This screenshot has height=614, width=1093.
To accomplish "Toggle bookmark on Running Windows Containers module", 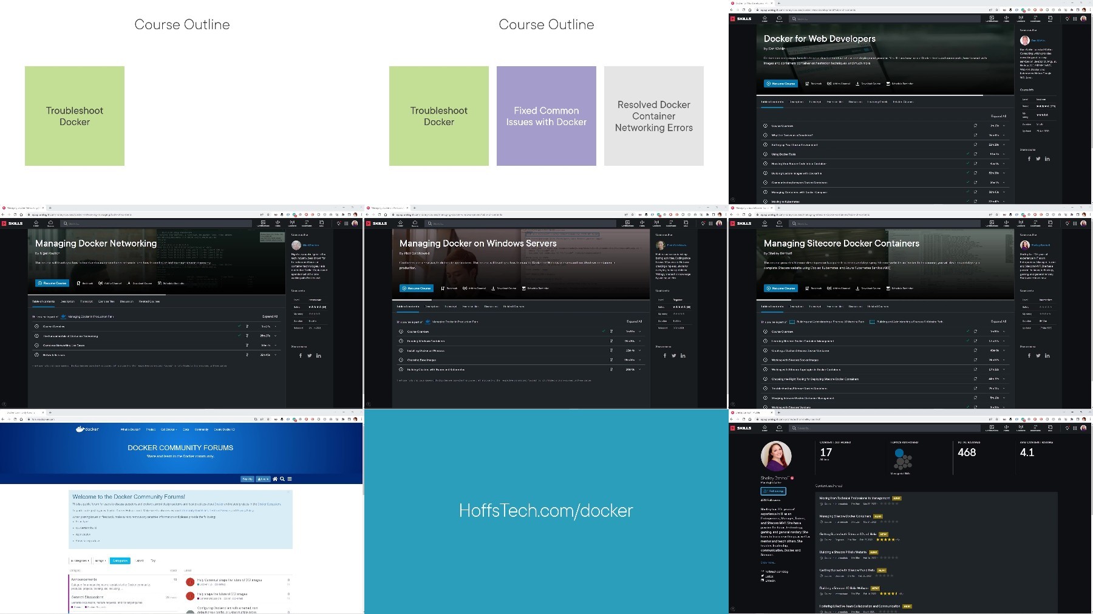I will [x=611, y=341].
